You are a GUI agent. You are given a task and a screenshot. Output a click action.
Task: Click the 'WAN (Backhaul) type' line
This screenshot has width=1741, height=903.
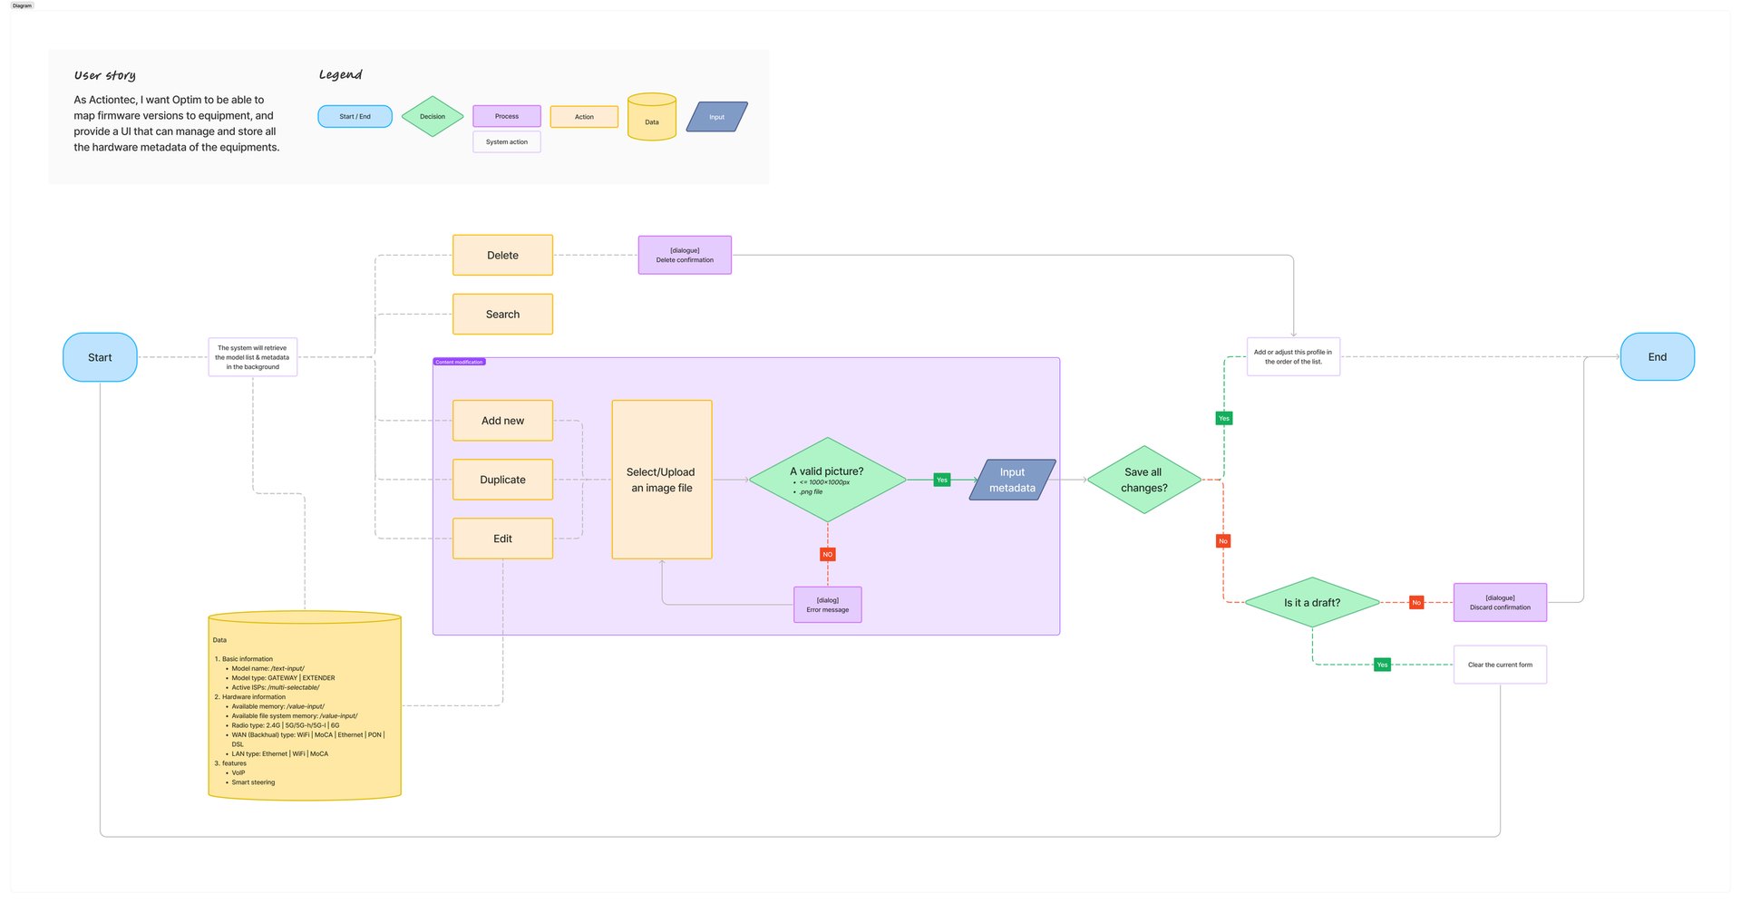click(x=308, y=739)
